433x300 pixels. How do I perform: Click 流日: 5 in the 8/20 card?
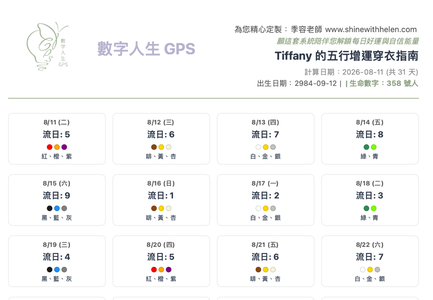161,257
